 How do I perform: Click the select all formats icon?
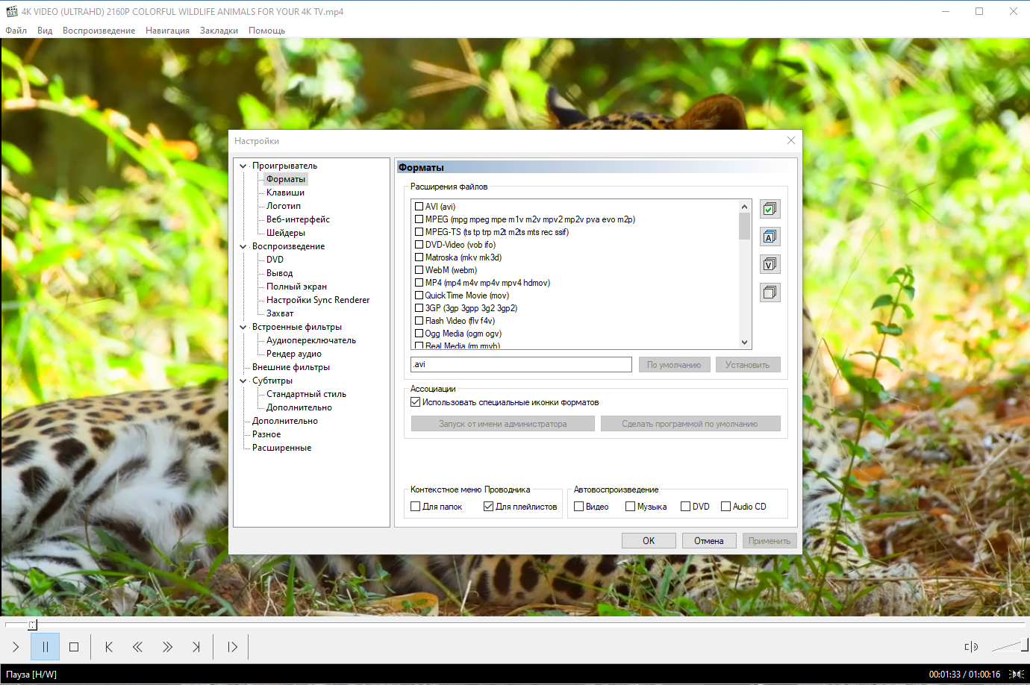pyautogui.click(x=770, y=209)
